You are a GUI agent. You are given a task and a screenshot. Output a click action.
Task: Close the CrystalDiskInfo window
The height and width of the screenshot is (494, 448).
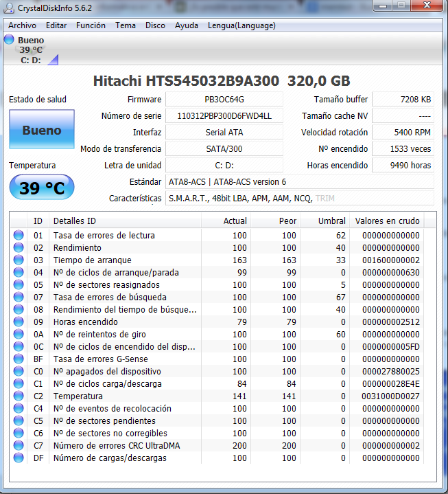pos(427,5)
